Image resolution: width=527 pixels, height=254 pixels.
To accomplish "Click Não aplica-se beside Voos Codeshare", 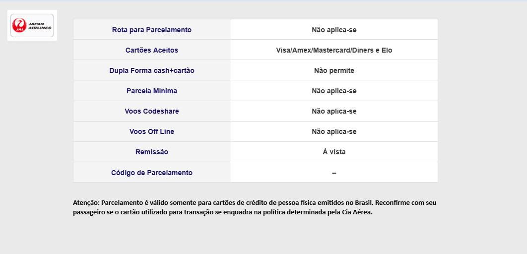I will click(x=334, y=111).
